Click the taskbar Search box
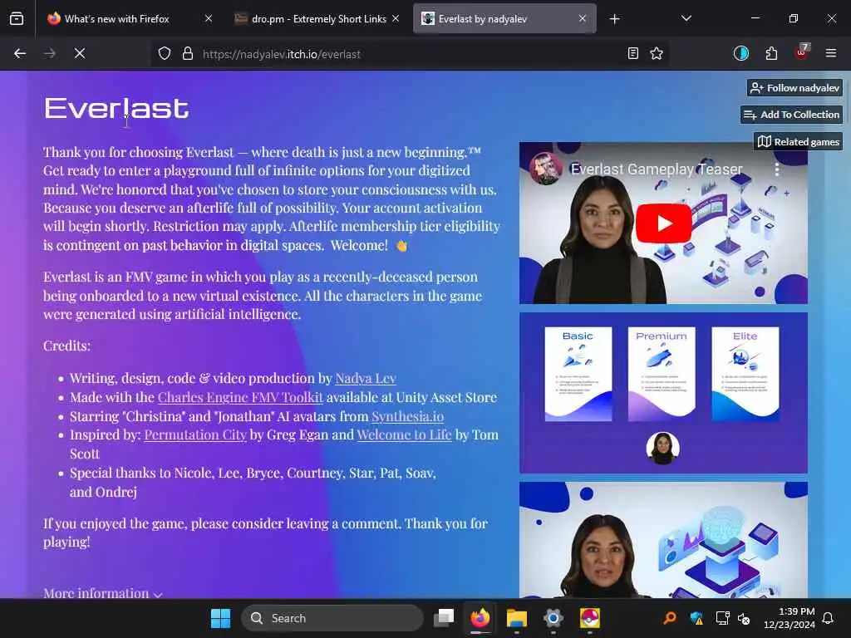Image resolution: width=851 pixels, height=638 pixels. [332, 618]
